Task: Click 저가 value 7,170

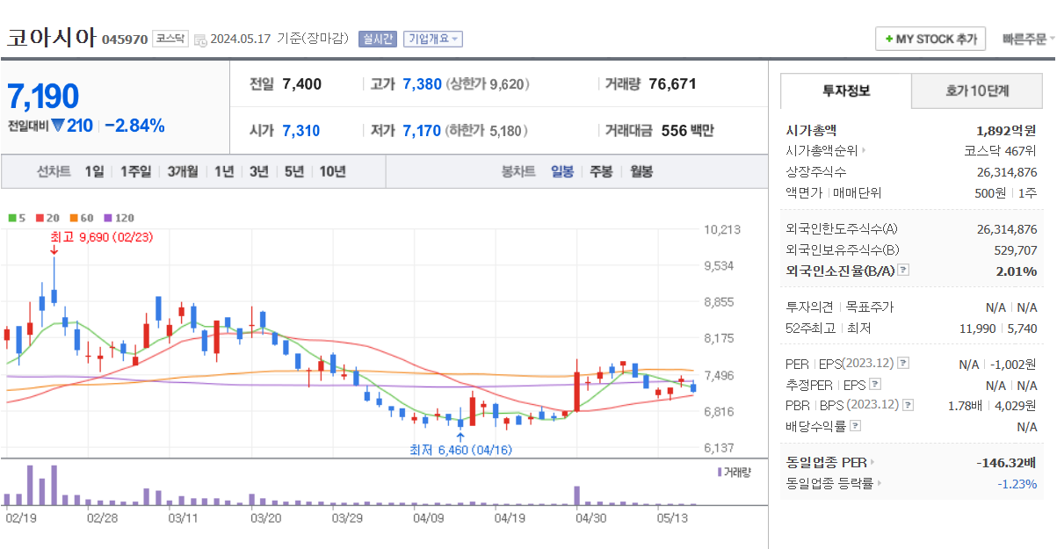Action: point(422,131)
